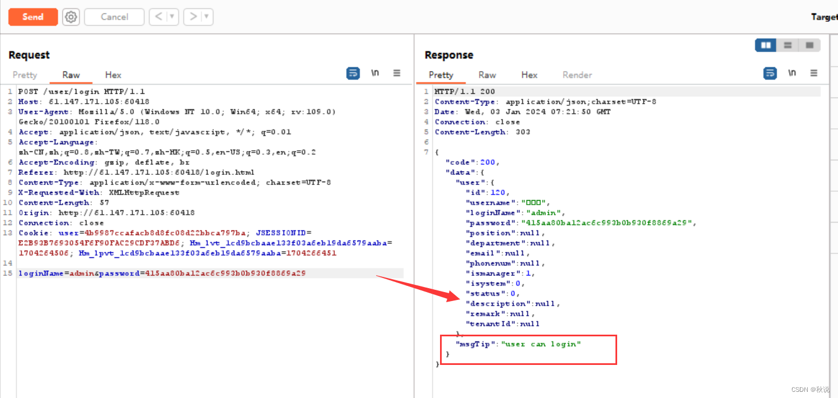Go back to the previous request
The image size is (838, 398).
[x=159, y=17]
